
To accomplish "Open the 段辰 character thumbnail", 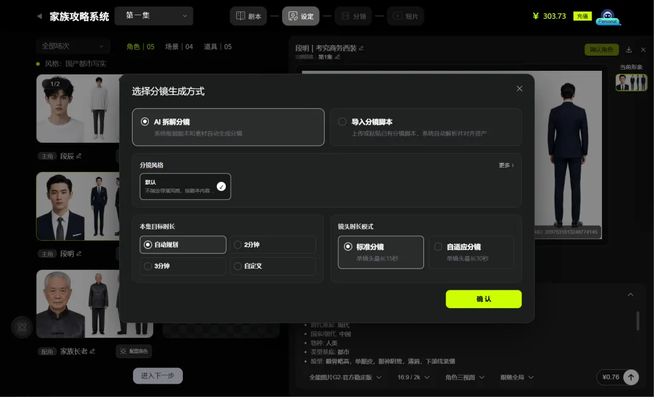I will click(x=78, y=108).
